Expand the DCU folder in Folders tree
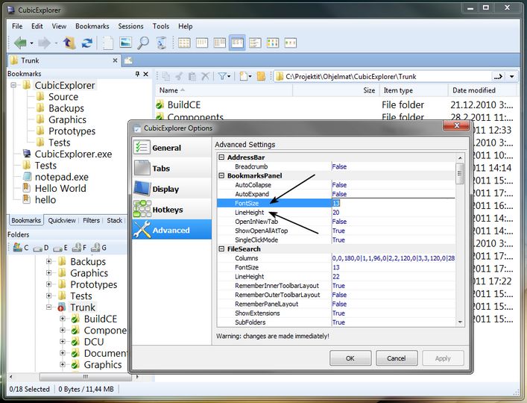527x403 pixels. (63, 342)
